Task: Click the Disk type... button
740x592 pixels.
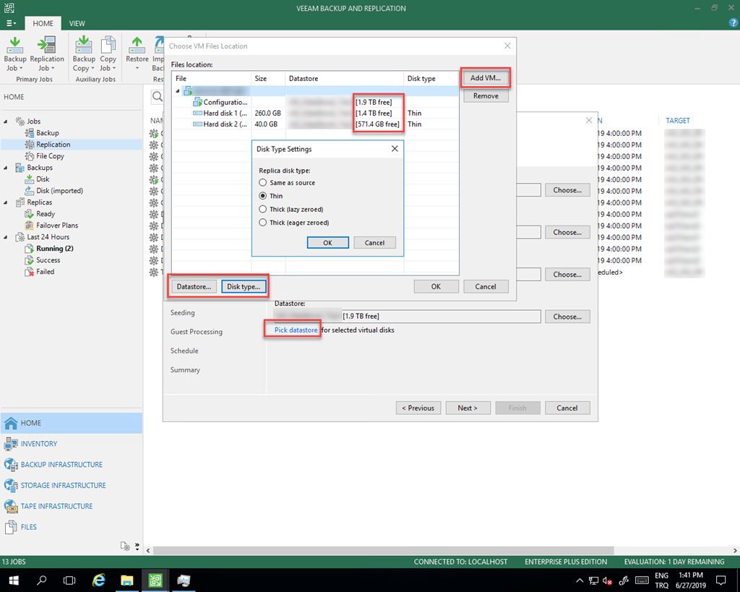Action: pos(244,286)
